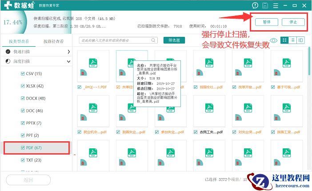312x191 pixels.
Task: Uncheck the 参加失业....pdf file checkbox
Action: (x=157, y=132)
